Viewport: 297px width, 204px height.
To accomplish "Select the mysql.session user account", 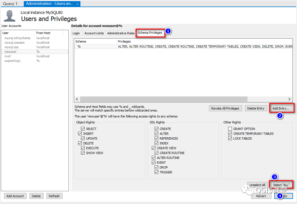I will [x=35, y=43].
